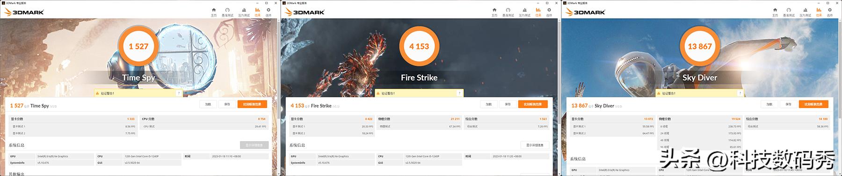Viewport: 842px width, 176px height.
Task: Click the Fire Strike validation warning banner text
Action: (x=388, y=93)
